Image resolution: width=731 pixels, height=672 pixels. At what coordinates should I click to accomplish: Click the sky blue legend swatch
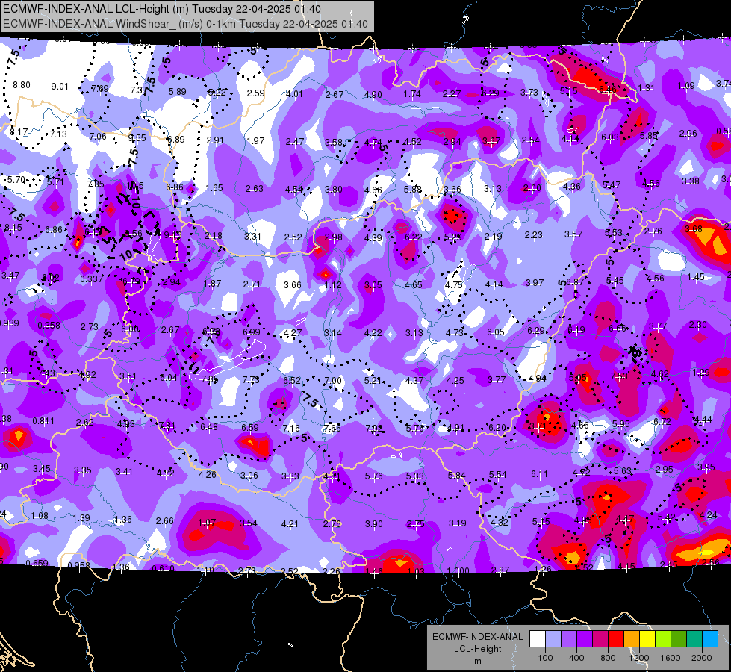tap(710, 639)
